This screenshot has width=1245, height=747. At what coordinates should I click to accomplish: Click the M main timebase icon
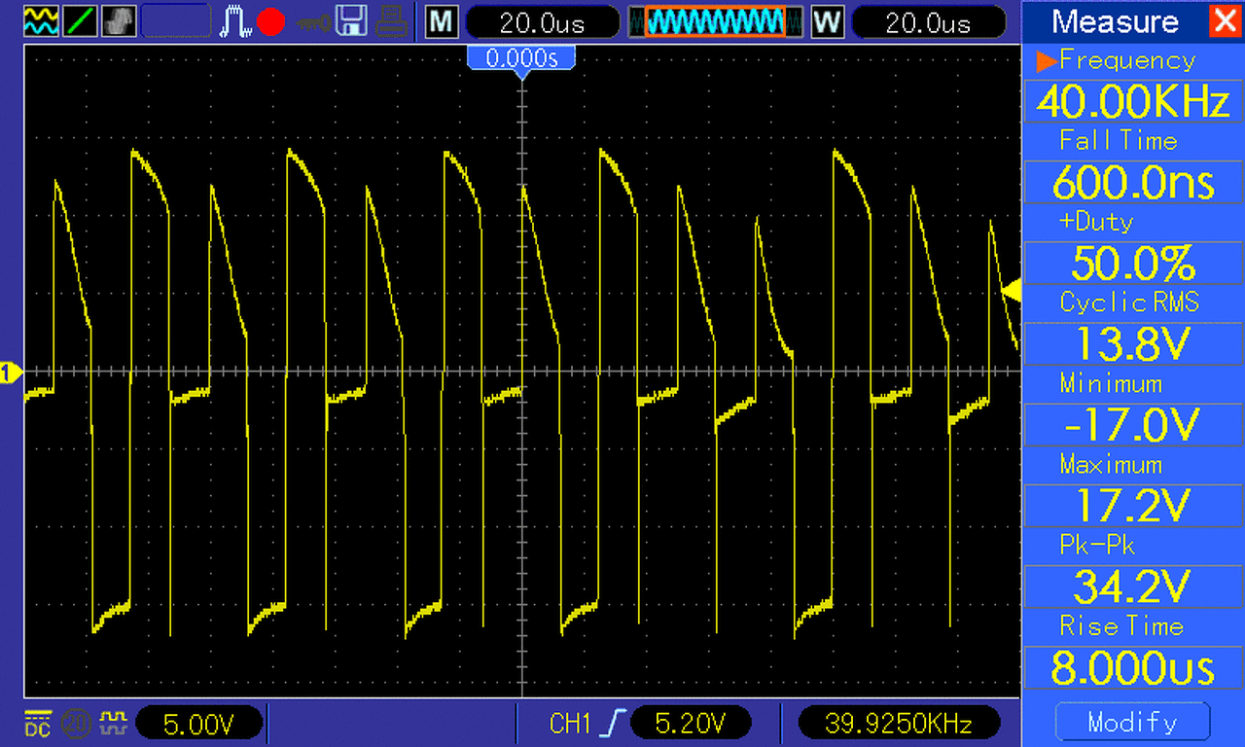[442, 21]
